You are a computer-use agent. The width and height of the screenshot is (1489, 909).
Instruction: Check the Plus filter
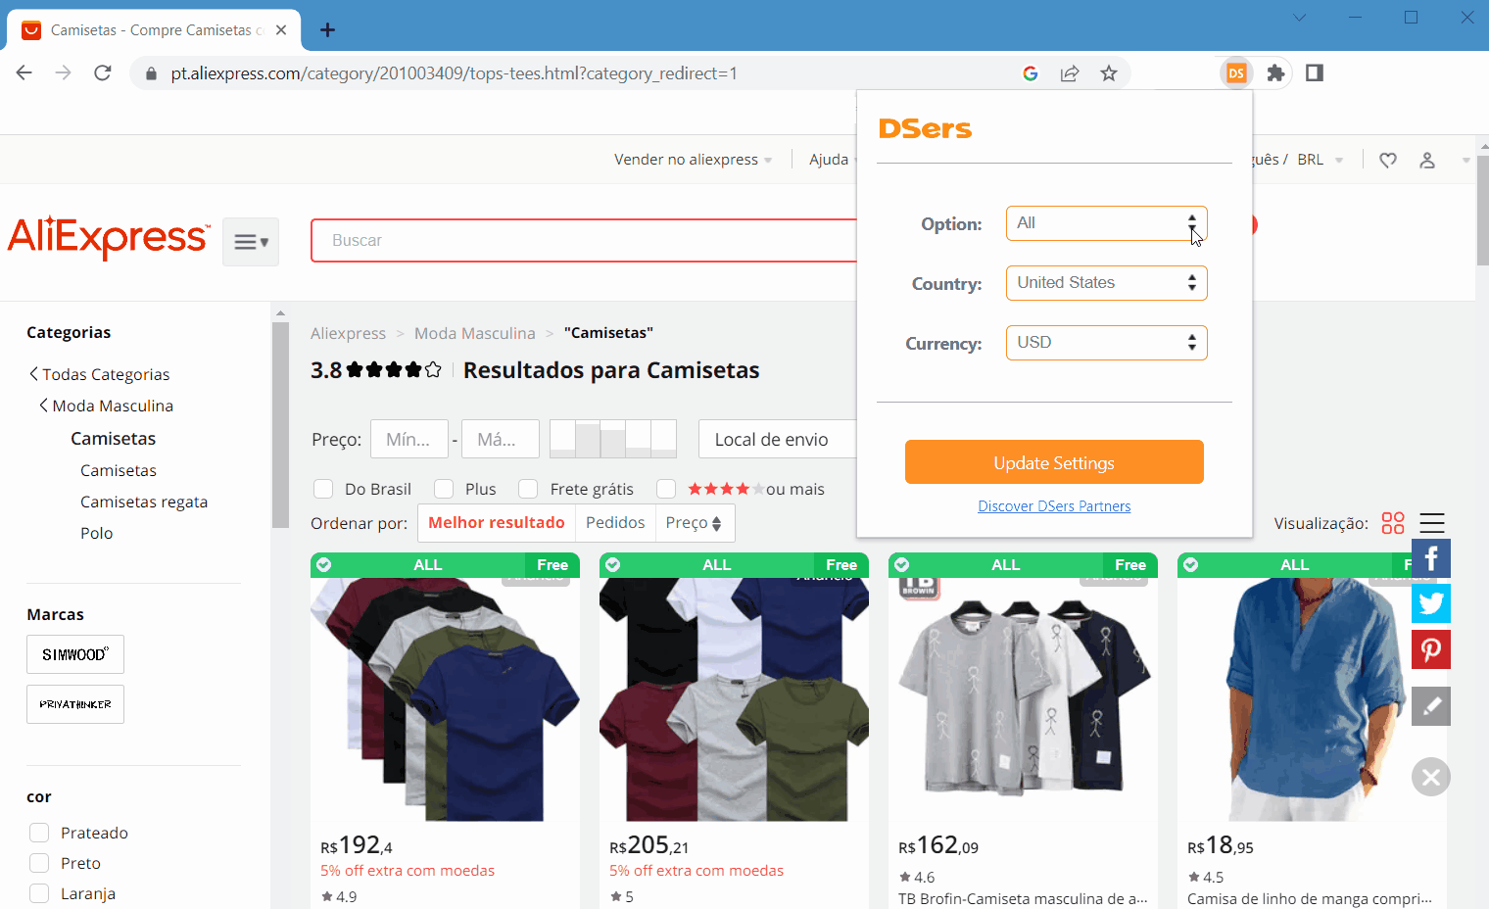click(x=444, y=489)
